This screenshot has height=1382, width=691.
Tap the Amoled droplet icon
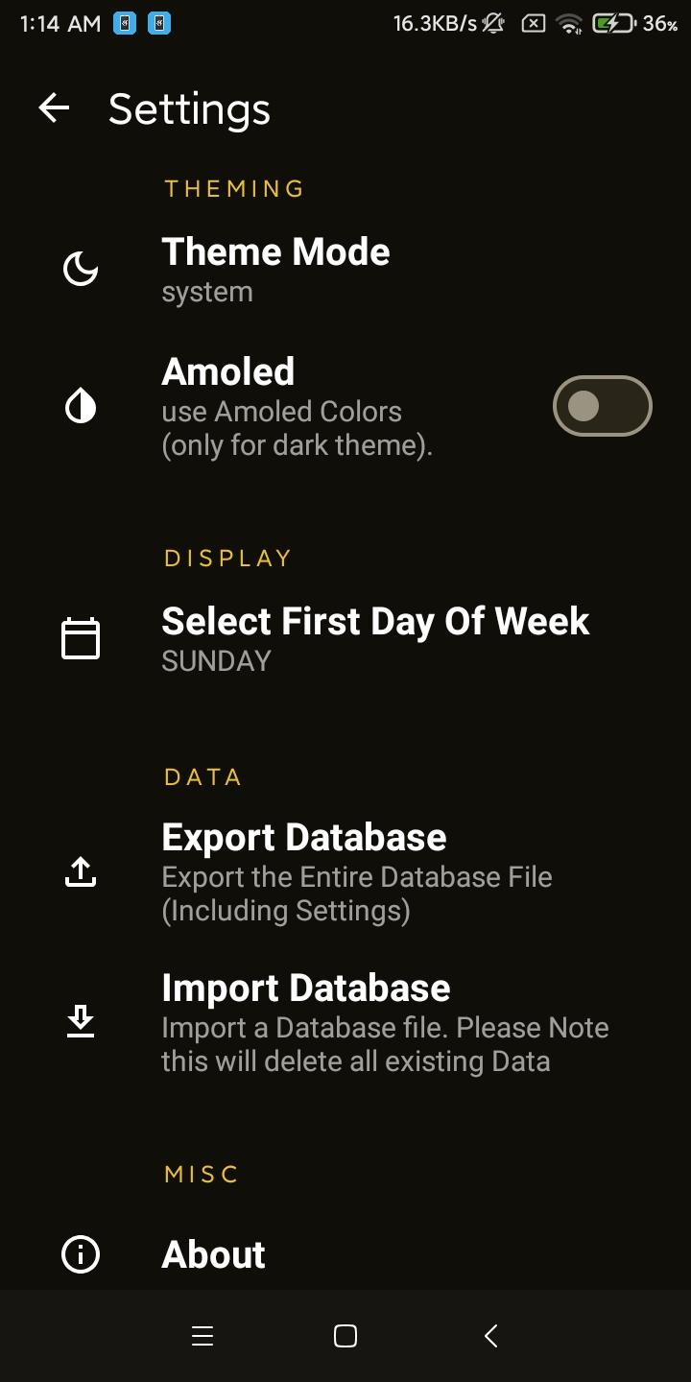click(81, 408)
